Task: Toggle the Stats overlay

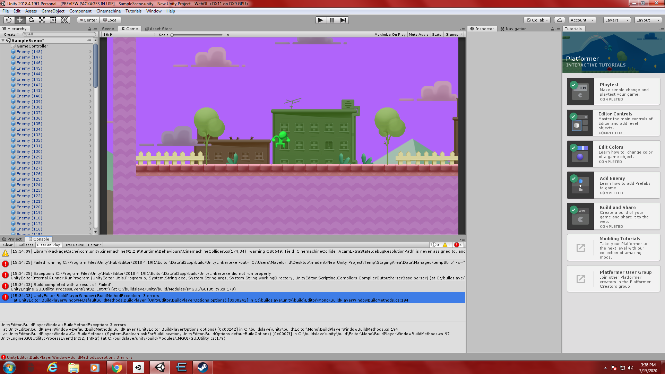Action: pyautogui.click(x=437, y=35)
